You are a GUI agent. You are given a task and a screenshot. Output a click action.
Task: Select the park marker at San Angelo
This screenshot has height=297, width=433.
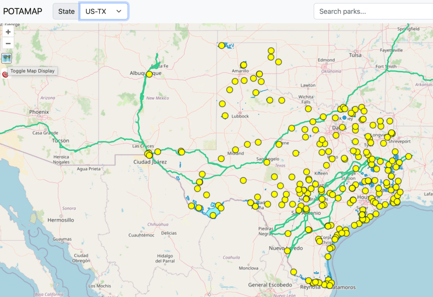click(x=266, y=162)
